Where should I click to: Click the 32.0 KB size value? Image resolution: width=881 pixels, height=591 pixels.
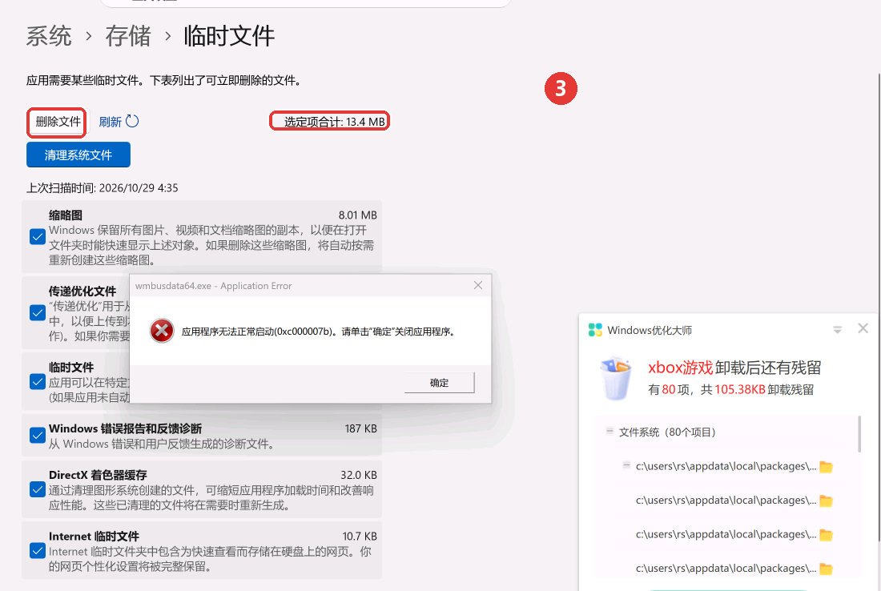[359, 475]
